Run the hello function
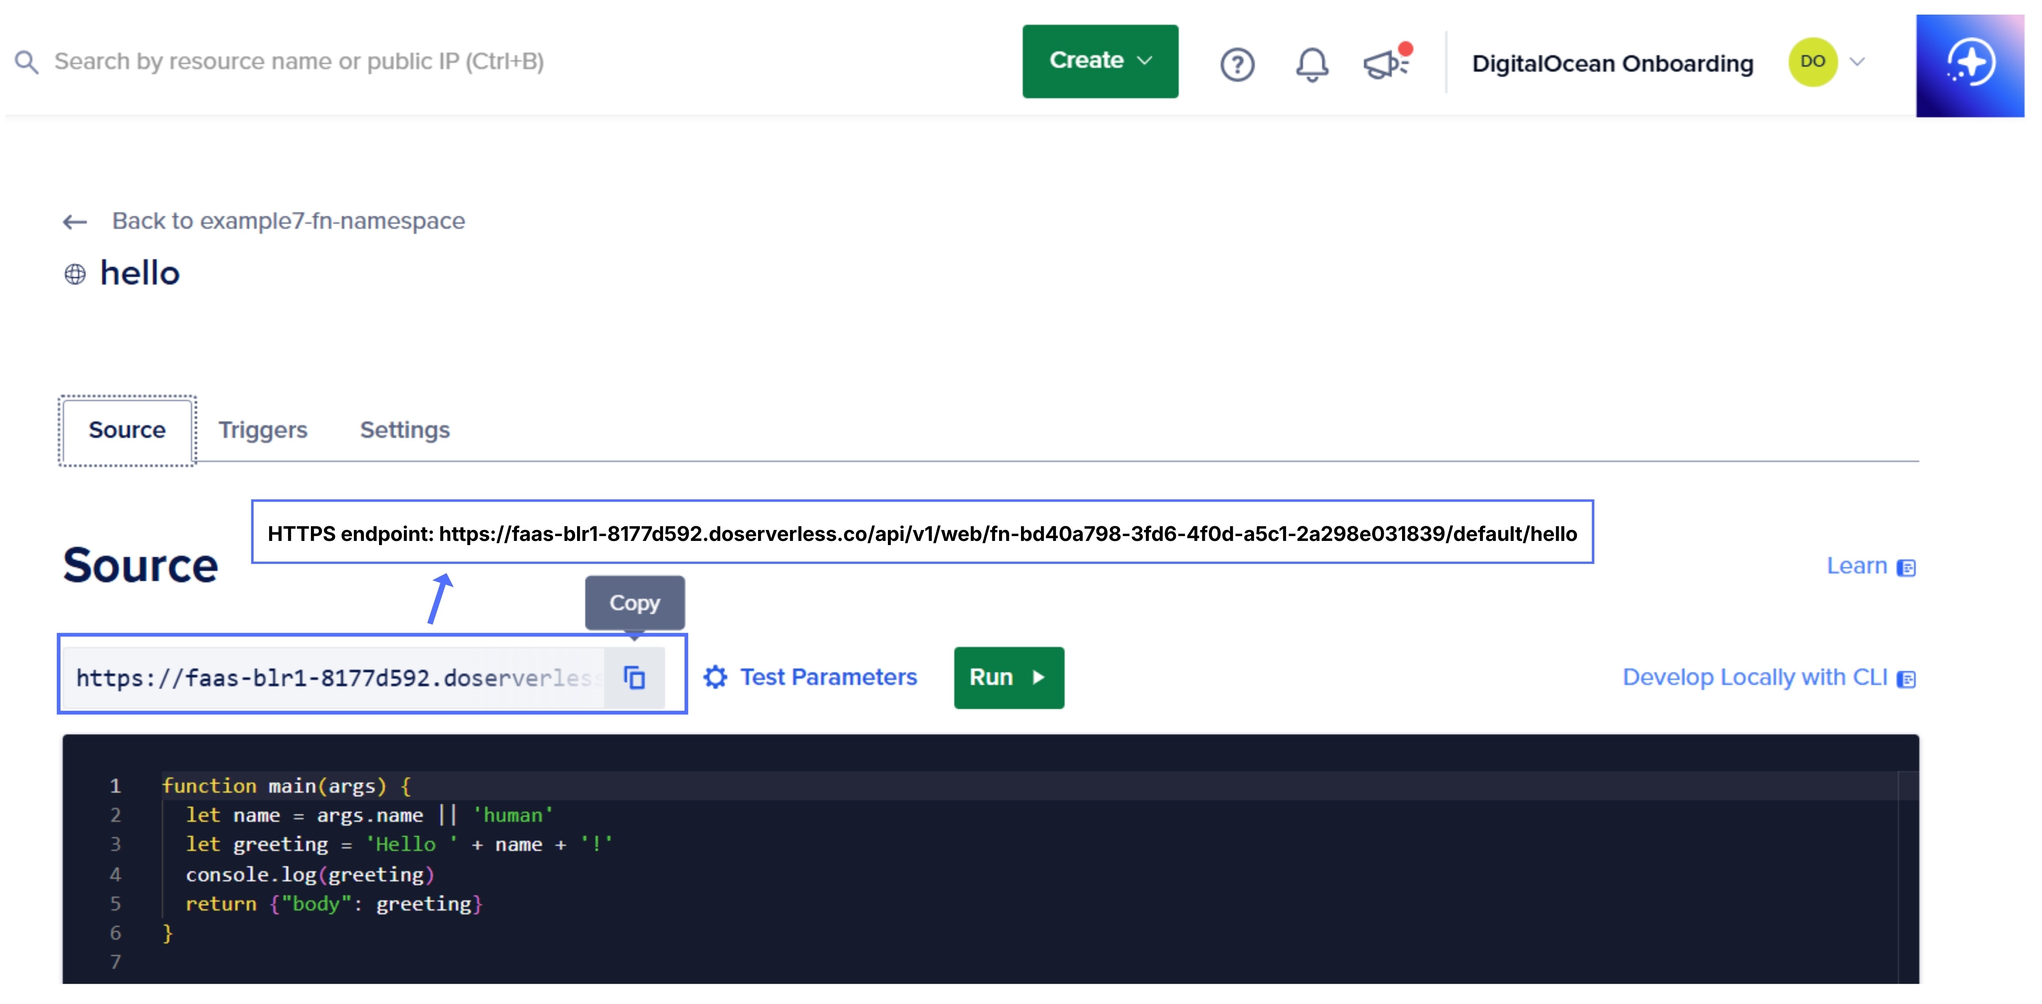This screenshot has width=2042, height=1004. coord(1008,677)
